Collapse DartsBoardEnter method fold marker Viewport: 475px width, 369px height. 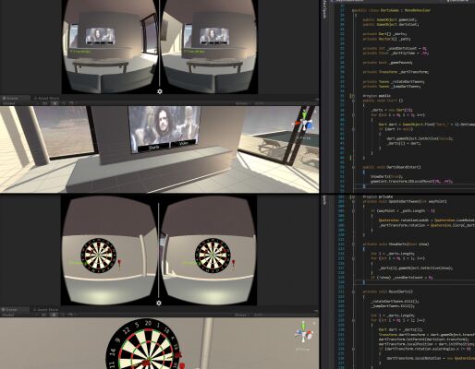[x=353, y=167]
